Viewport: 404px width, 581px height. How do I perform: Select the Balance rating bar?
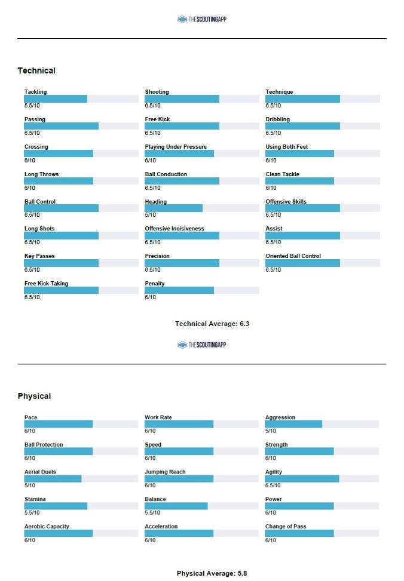[x=201, y=506]
